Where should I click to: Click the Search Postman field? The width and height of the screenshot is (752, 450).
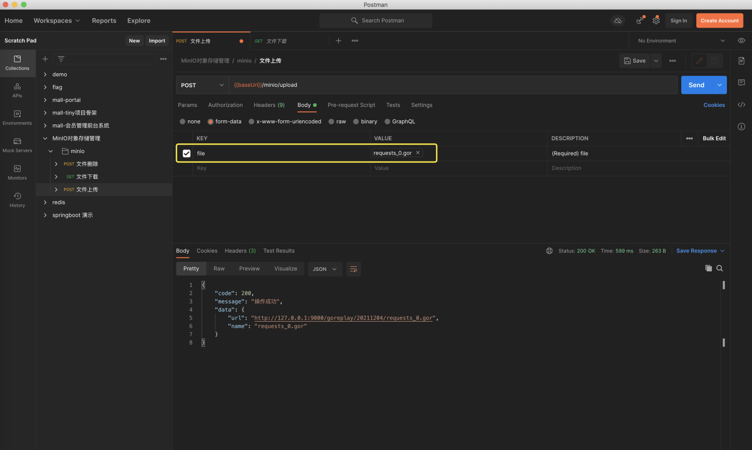376,21
